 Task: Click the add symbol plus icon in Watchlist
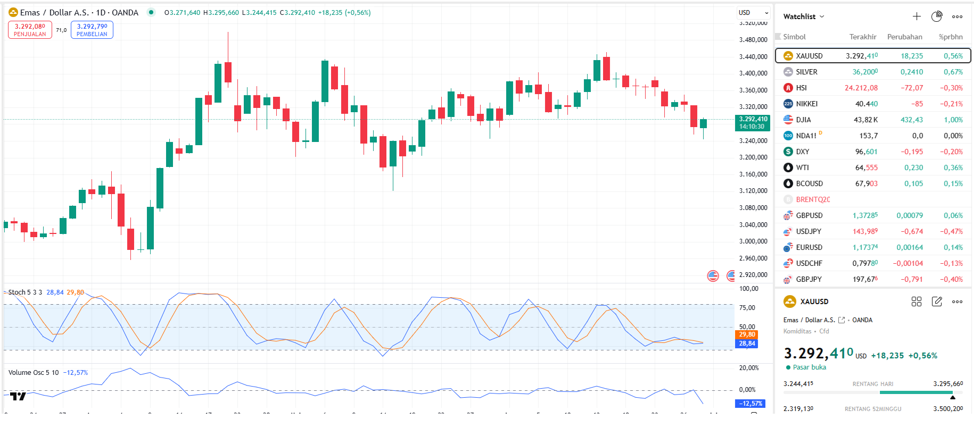917,16
